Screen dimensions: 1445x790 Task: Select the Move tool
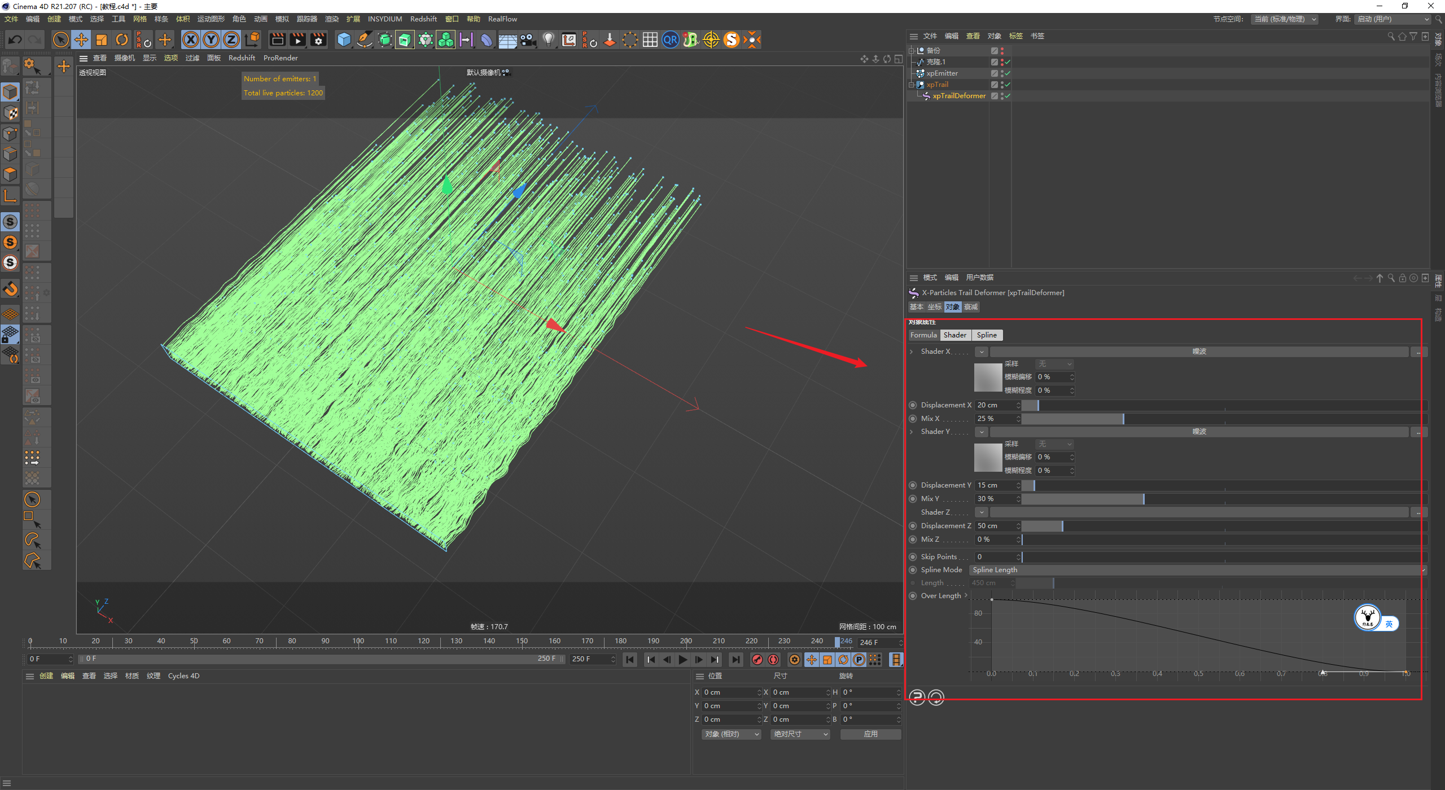pyautogui.click(x=81, y=39)
